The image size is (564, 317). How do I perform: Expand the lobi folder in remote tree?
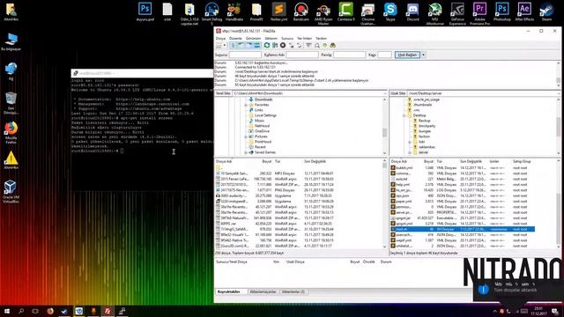(x=410, y=142)
